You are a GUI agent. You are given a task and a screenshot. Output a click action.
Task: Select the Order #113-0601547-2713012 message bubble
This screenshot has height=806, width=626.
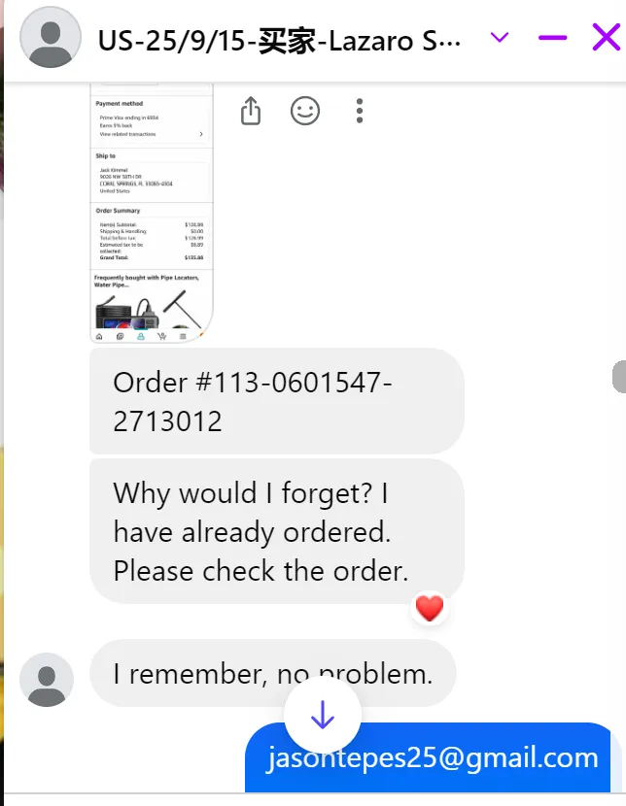coord(277,401)
